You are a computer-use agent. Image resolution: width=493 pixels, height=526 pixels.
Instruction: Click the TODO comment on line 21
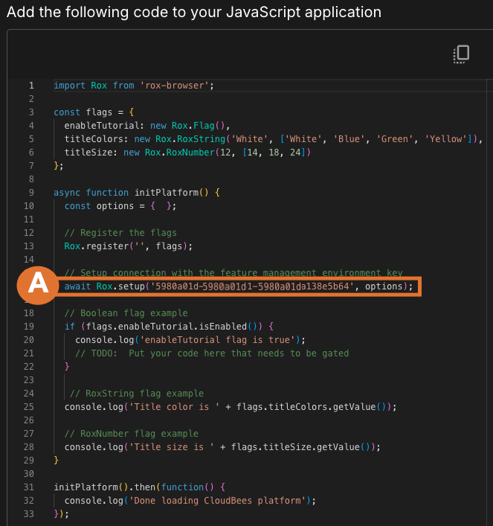point(212,353)
